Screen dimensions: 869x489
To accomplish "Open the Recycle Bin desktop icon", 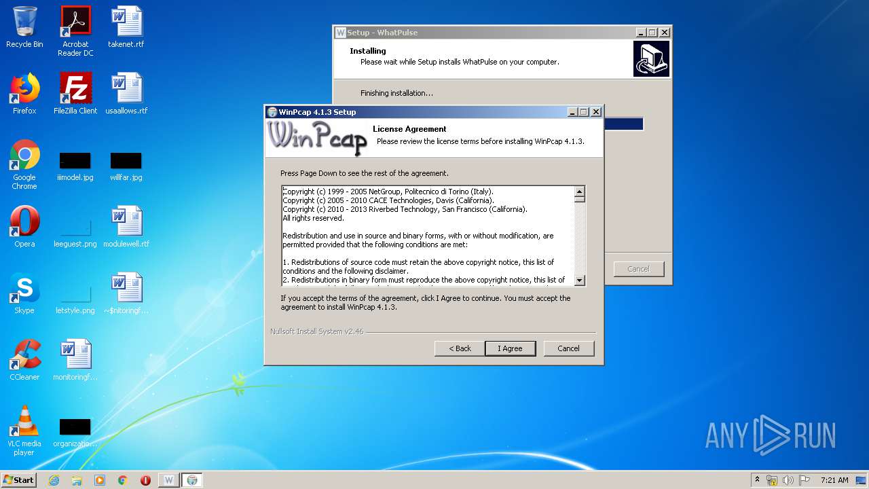I will click(24, 27).
